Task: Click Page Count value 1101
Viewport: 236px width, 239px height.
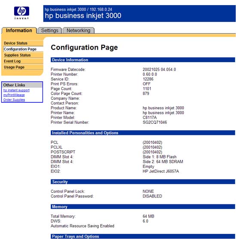Action: 147,89
